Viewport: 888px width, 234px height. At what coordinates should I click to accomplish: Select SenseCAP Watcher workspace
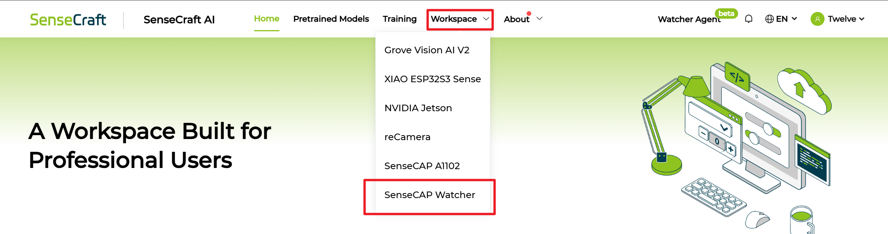429,195
